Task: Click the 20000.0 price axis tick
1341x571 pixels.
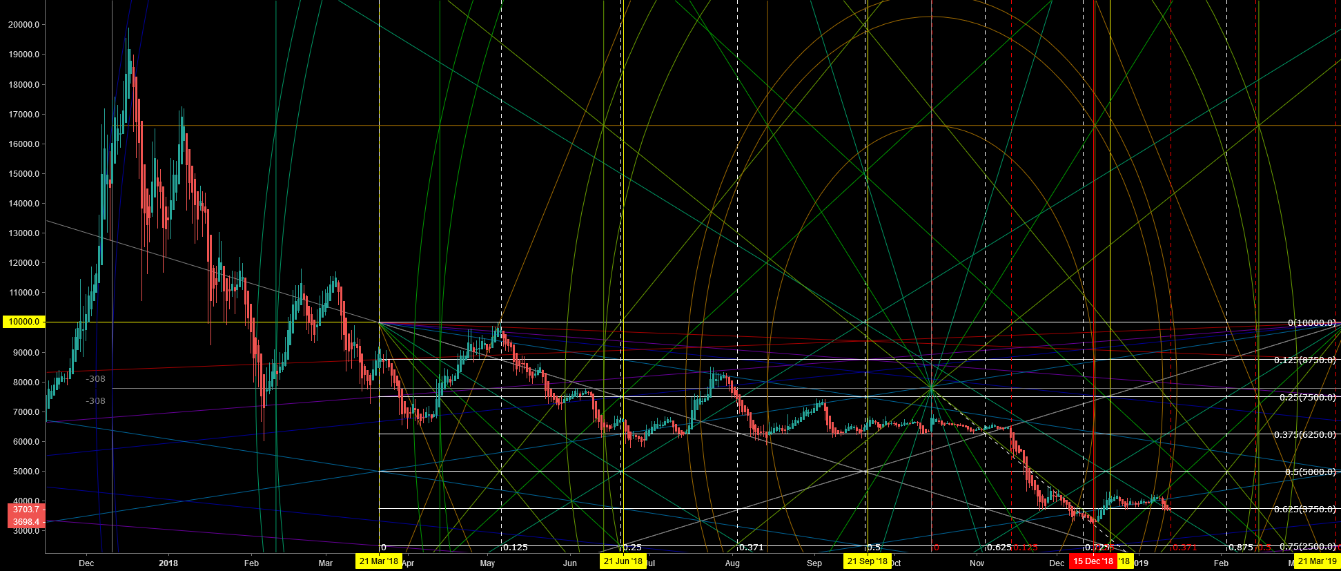Action: pos(23,25)
